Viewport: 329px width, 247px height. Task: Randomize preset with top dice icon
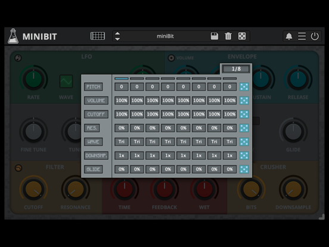pyautogui.click(x=242, y=36)
